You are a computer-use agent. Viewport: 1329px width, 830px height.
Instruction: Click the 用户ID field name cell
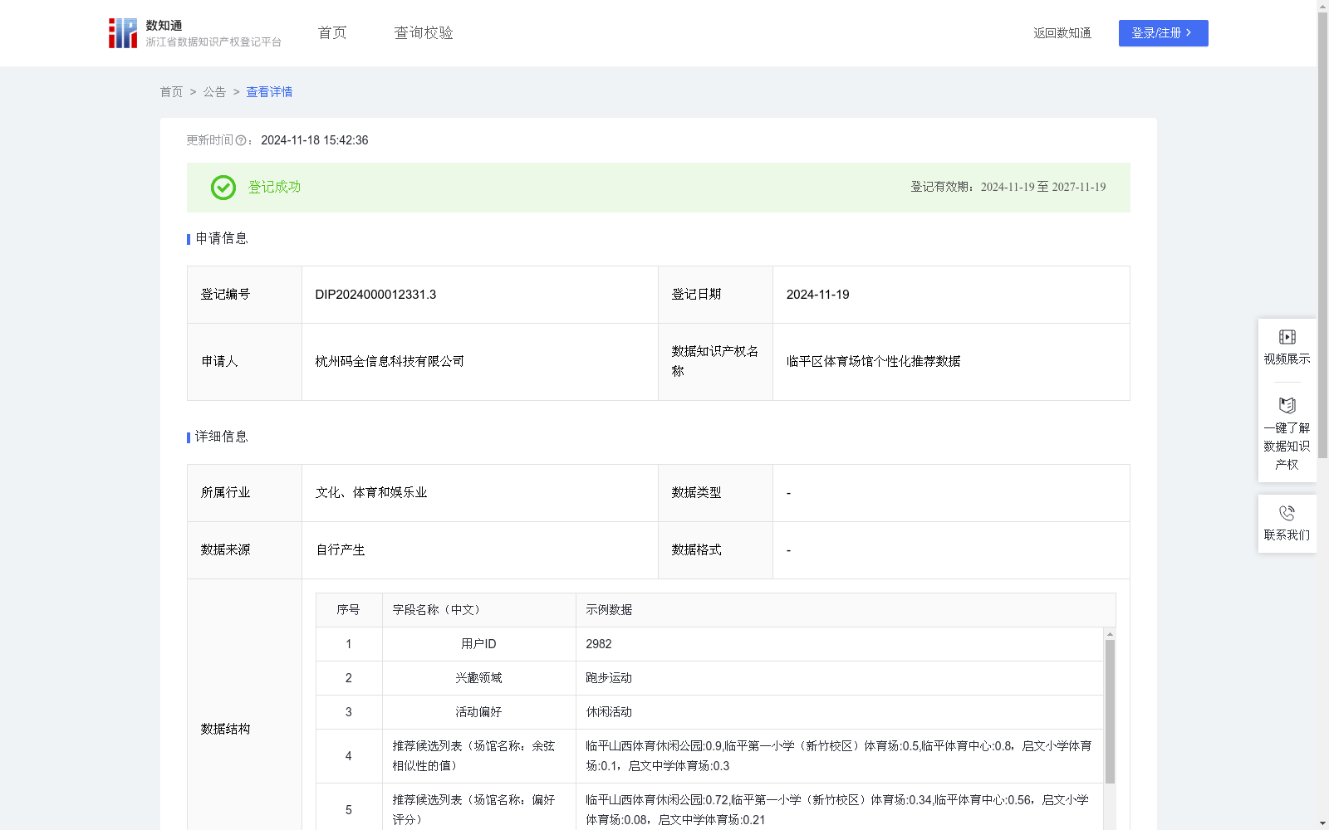[x=479, y=644]
